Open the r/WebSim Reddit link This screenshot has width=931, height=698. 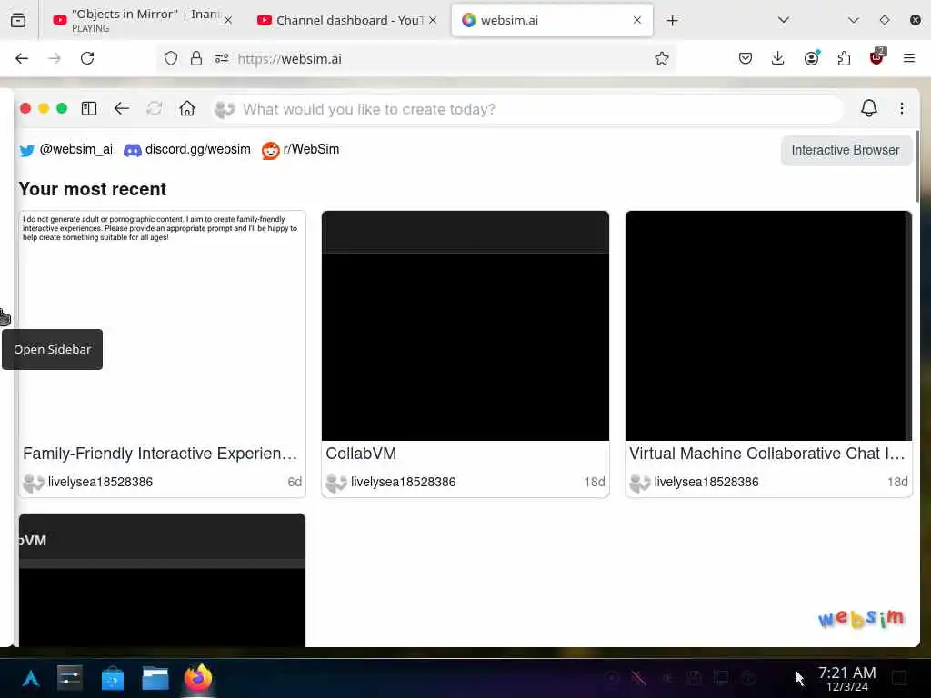click(x=300, y=150)
